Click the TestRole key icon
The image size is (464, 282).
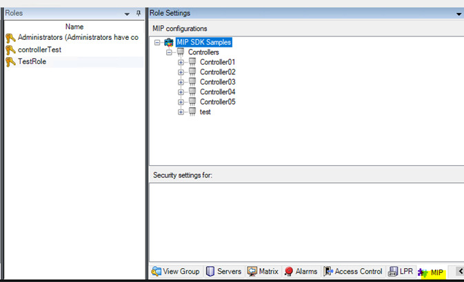pos(10,62)
